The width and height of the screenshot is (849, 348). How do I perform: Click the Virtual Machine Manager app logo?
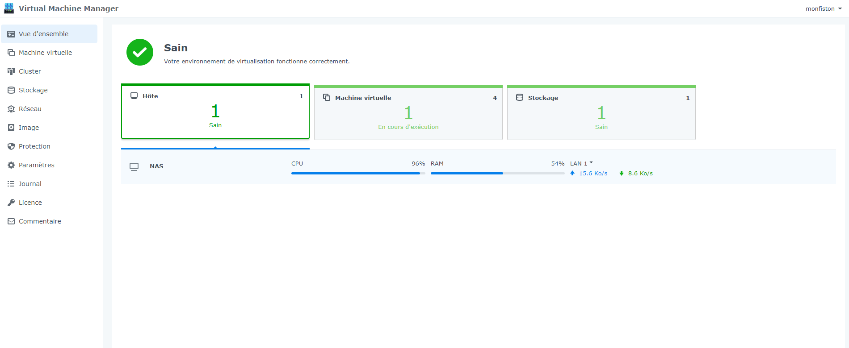pyautogui.click(x=9, y=8)
